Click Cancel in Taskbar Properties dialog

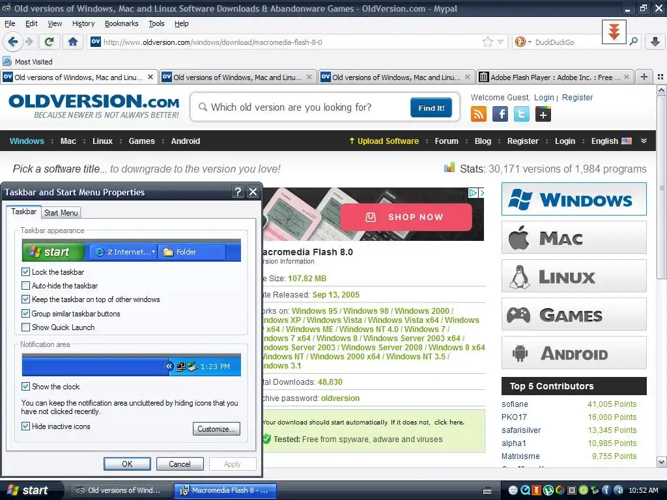pyautogui.click(x=180, y=464)
